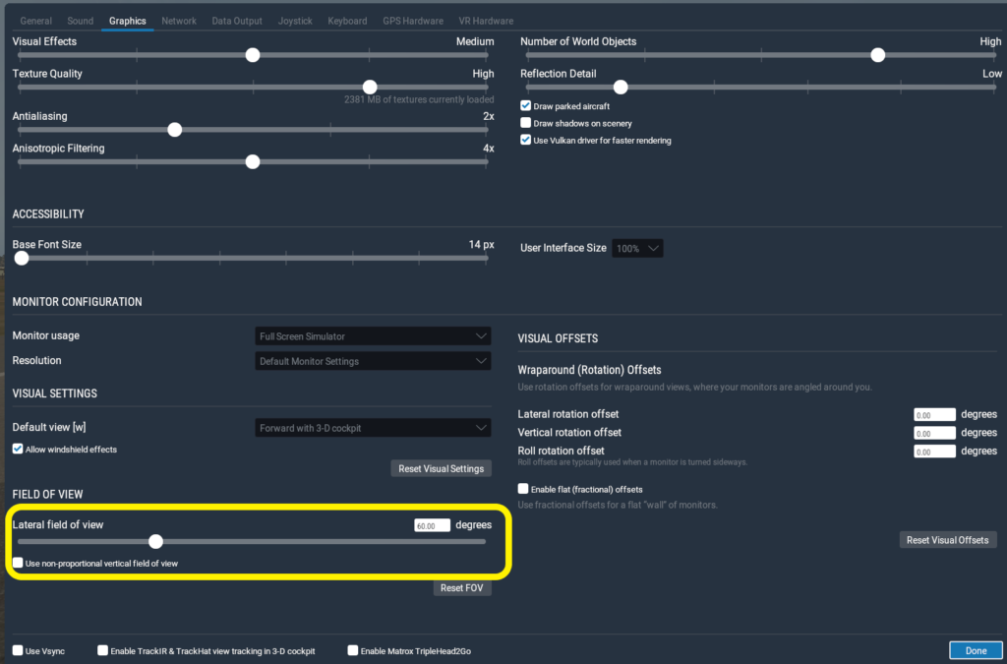Open the Monitor usage dropdown
Image resolution: width=1007 pixels, height=664 pixels.
click(373, 335)
